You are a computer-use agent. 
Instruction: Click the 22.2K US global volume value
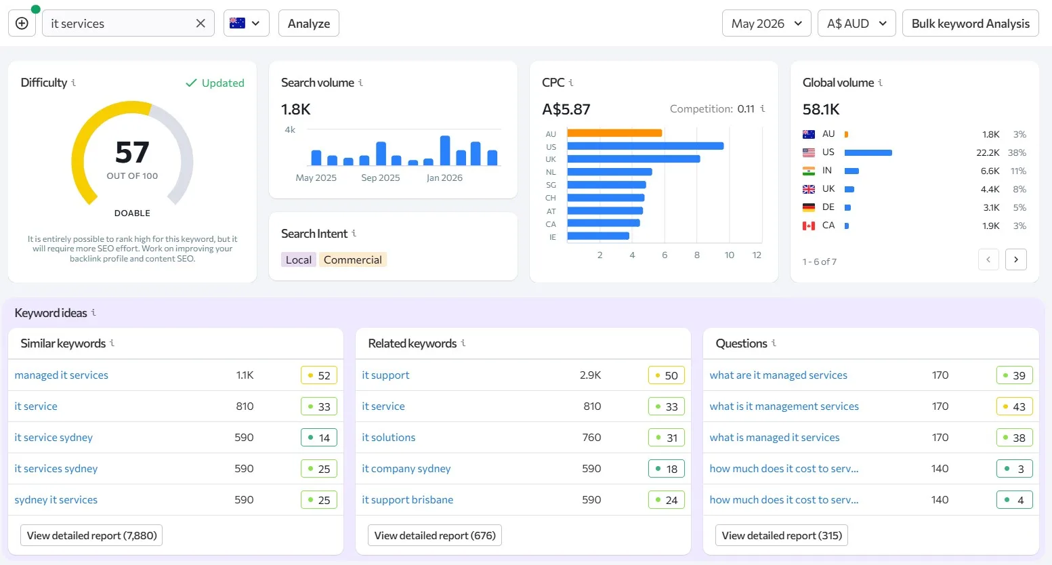click(988, 152)
